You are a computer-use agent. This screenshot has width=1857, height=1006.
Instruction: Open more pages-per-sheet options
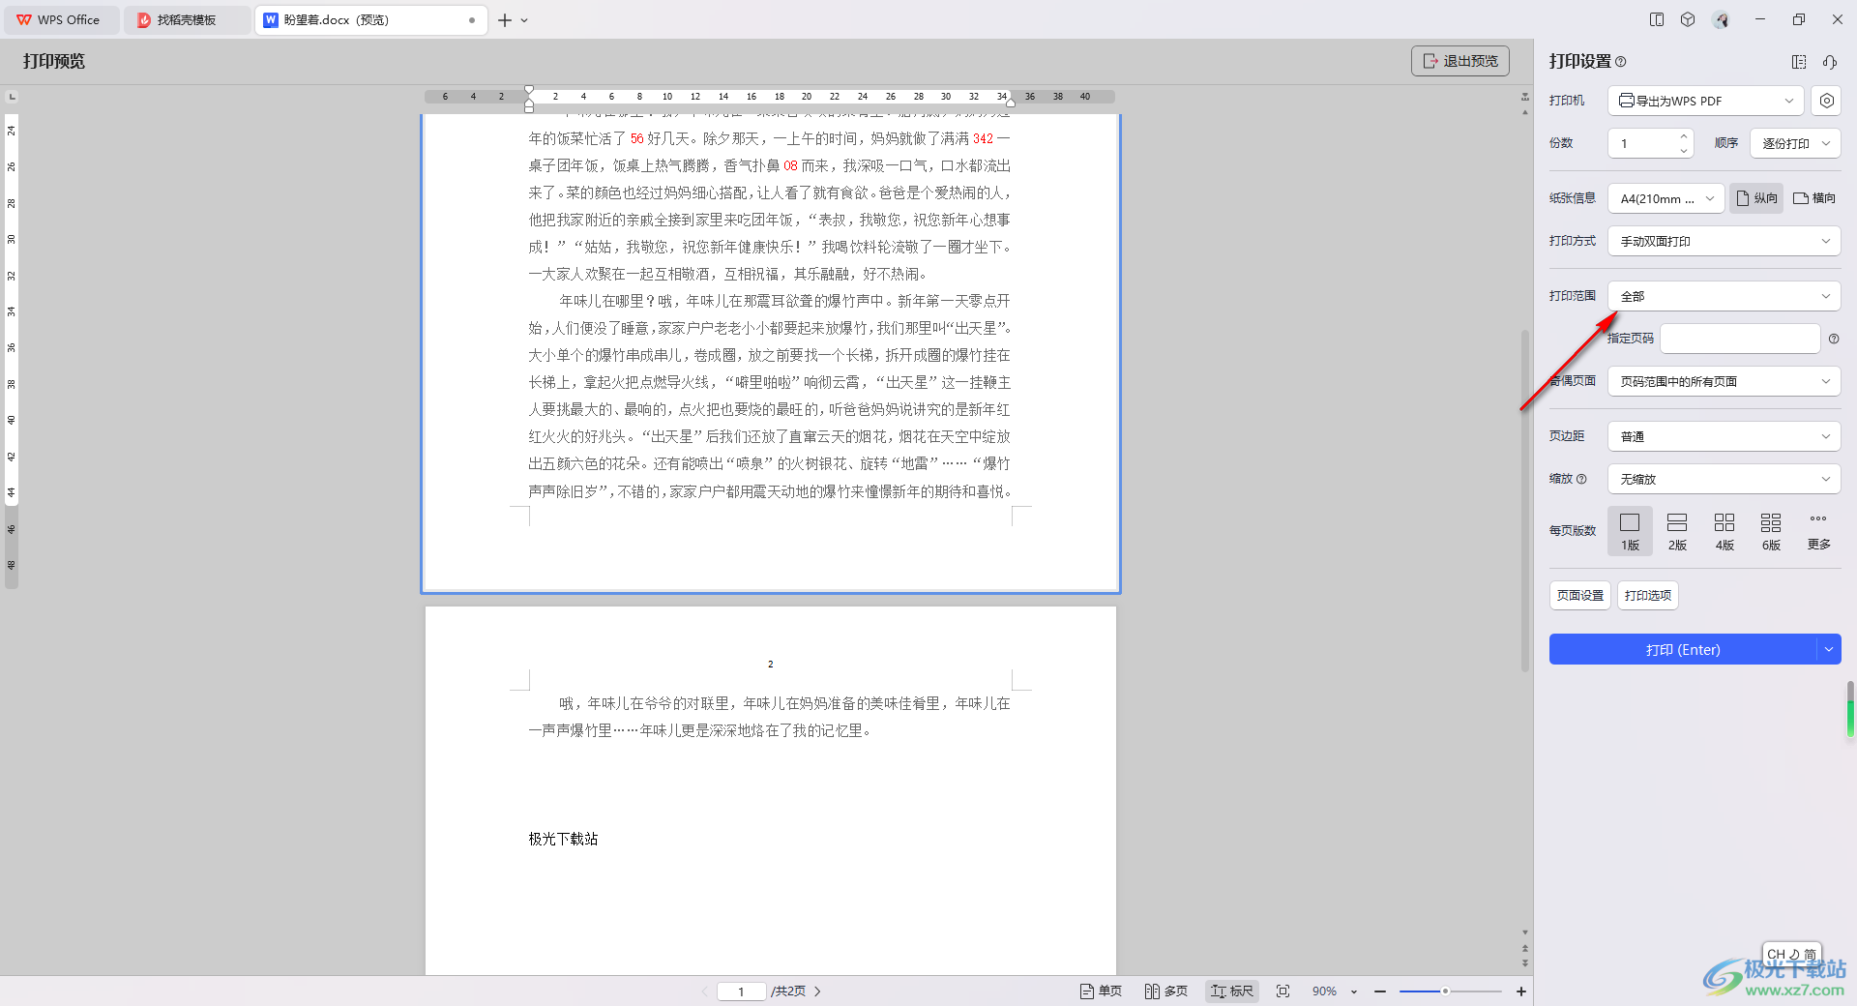point(1818,531)
